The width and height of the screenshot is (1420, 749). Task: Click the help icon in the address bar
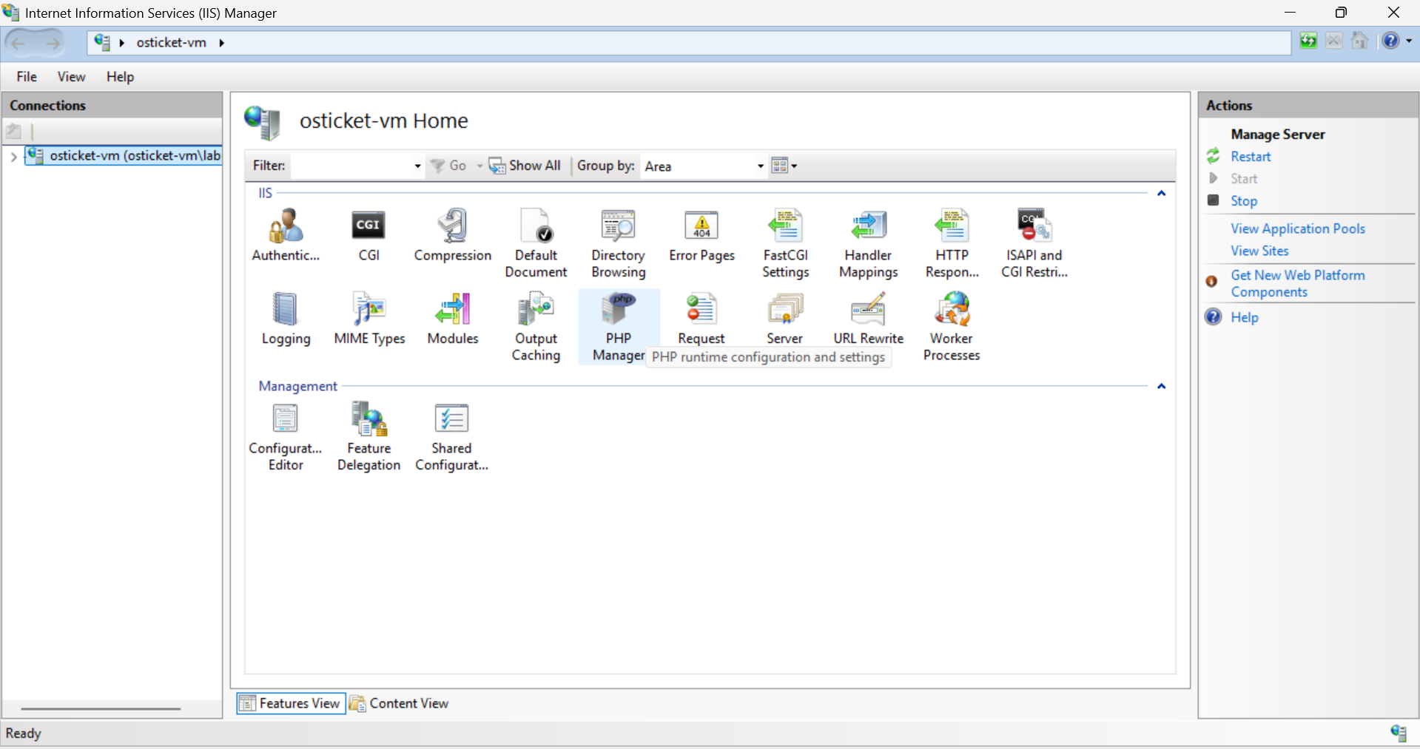pyautogui.click(x=1390, y=41)
